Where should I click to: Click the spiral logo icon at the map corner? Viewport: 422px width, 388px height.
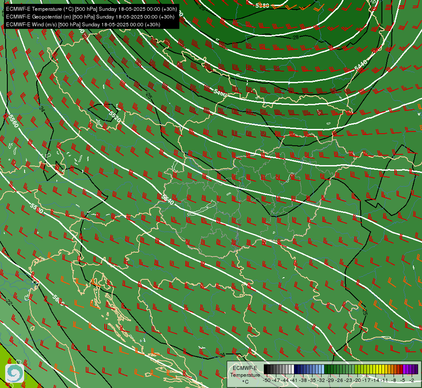15,373
